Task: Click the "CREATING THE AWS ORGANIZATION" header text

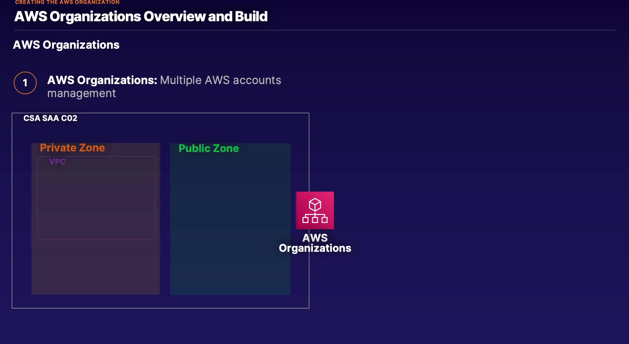Action: (67, 2)
